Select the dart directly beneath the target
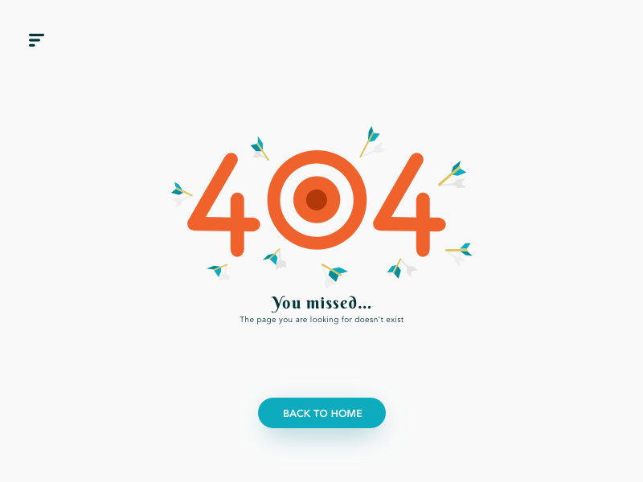The width and height of the screenshot is (643, 482). (x=334, y=272)
